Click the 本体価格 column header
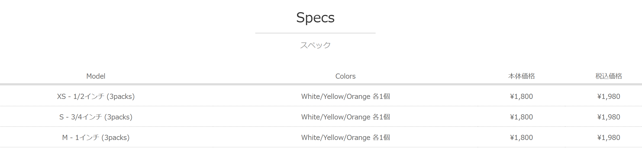 tap(521, 76)
